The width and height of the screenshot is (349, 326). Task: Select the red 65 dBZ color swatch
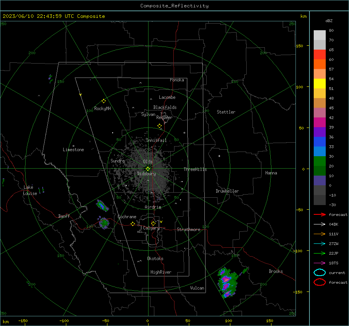(x=320, y=54)
